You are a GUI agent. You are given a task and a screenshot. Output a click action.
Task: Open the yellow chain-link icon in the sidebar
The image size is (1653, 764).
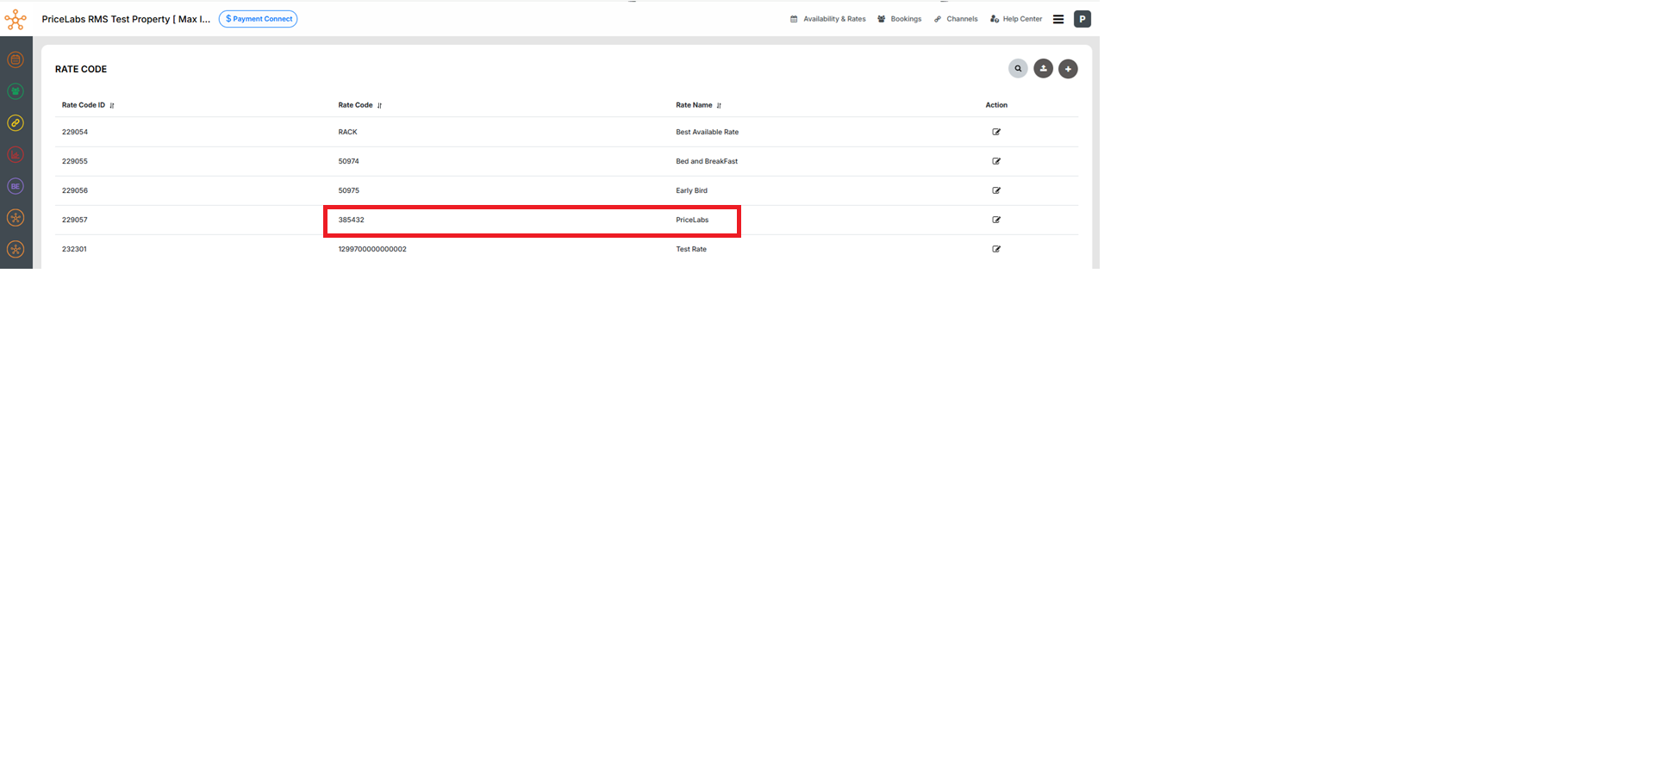pyautogui.click(x=16, y=123)
